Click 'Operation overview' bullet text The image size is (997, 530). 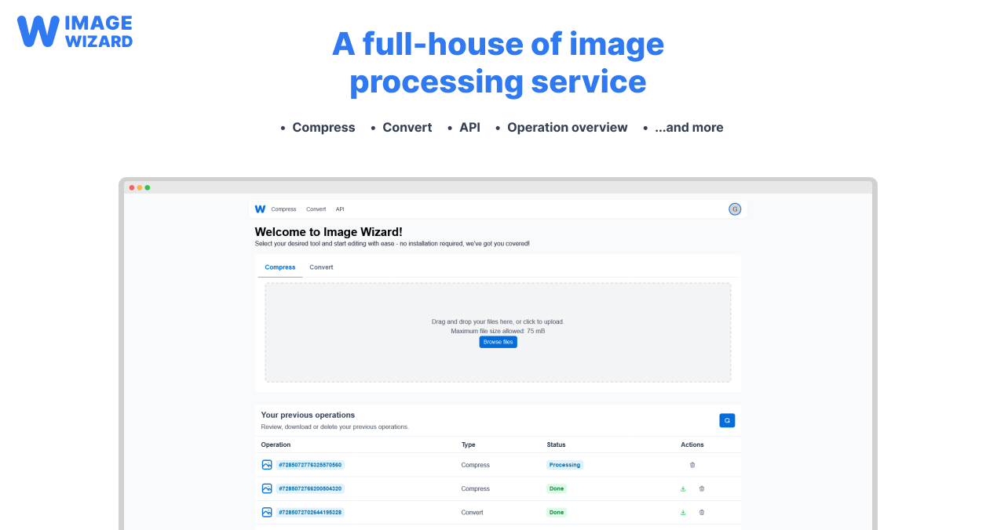point(568,127)
